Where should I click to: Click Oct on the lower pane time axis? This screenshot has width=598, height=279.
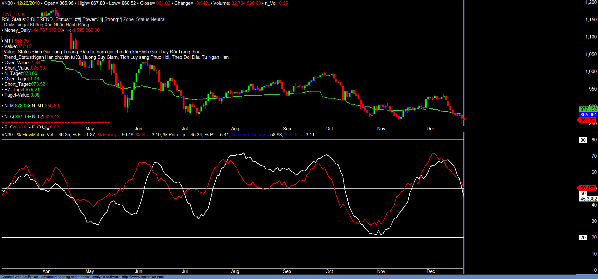pos(329,271)
